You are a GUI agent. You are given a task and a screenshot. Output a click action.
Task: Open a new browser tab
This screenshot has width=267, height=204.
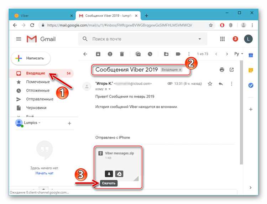[x=146, y=16]
